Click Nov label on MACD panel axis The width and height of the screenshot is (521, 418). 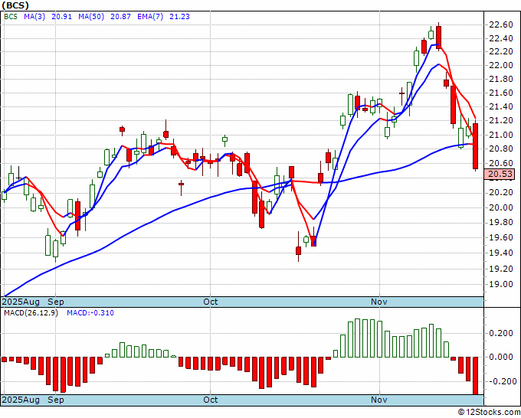coord(378,400)
